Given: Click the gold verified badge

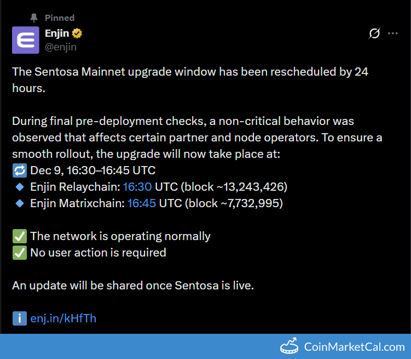Looking at the screenshot, I should pos(77,33).
